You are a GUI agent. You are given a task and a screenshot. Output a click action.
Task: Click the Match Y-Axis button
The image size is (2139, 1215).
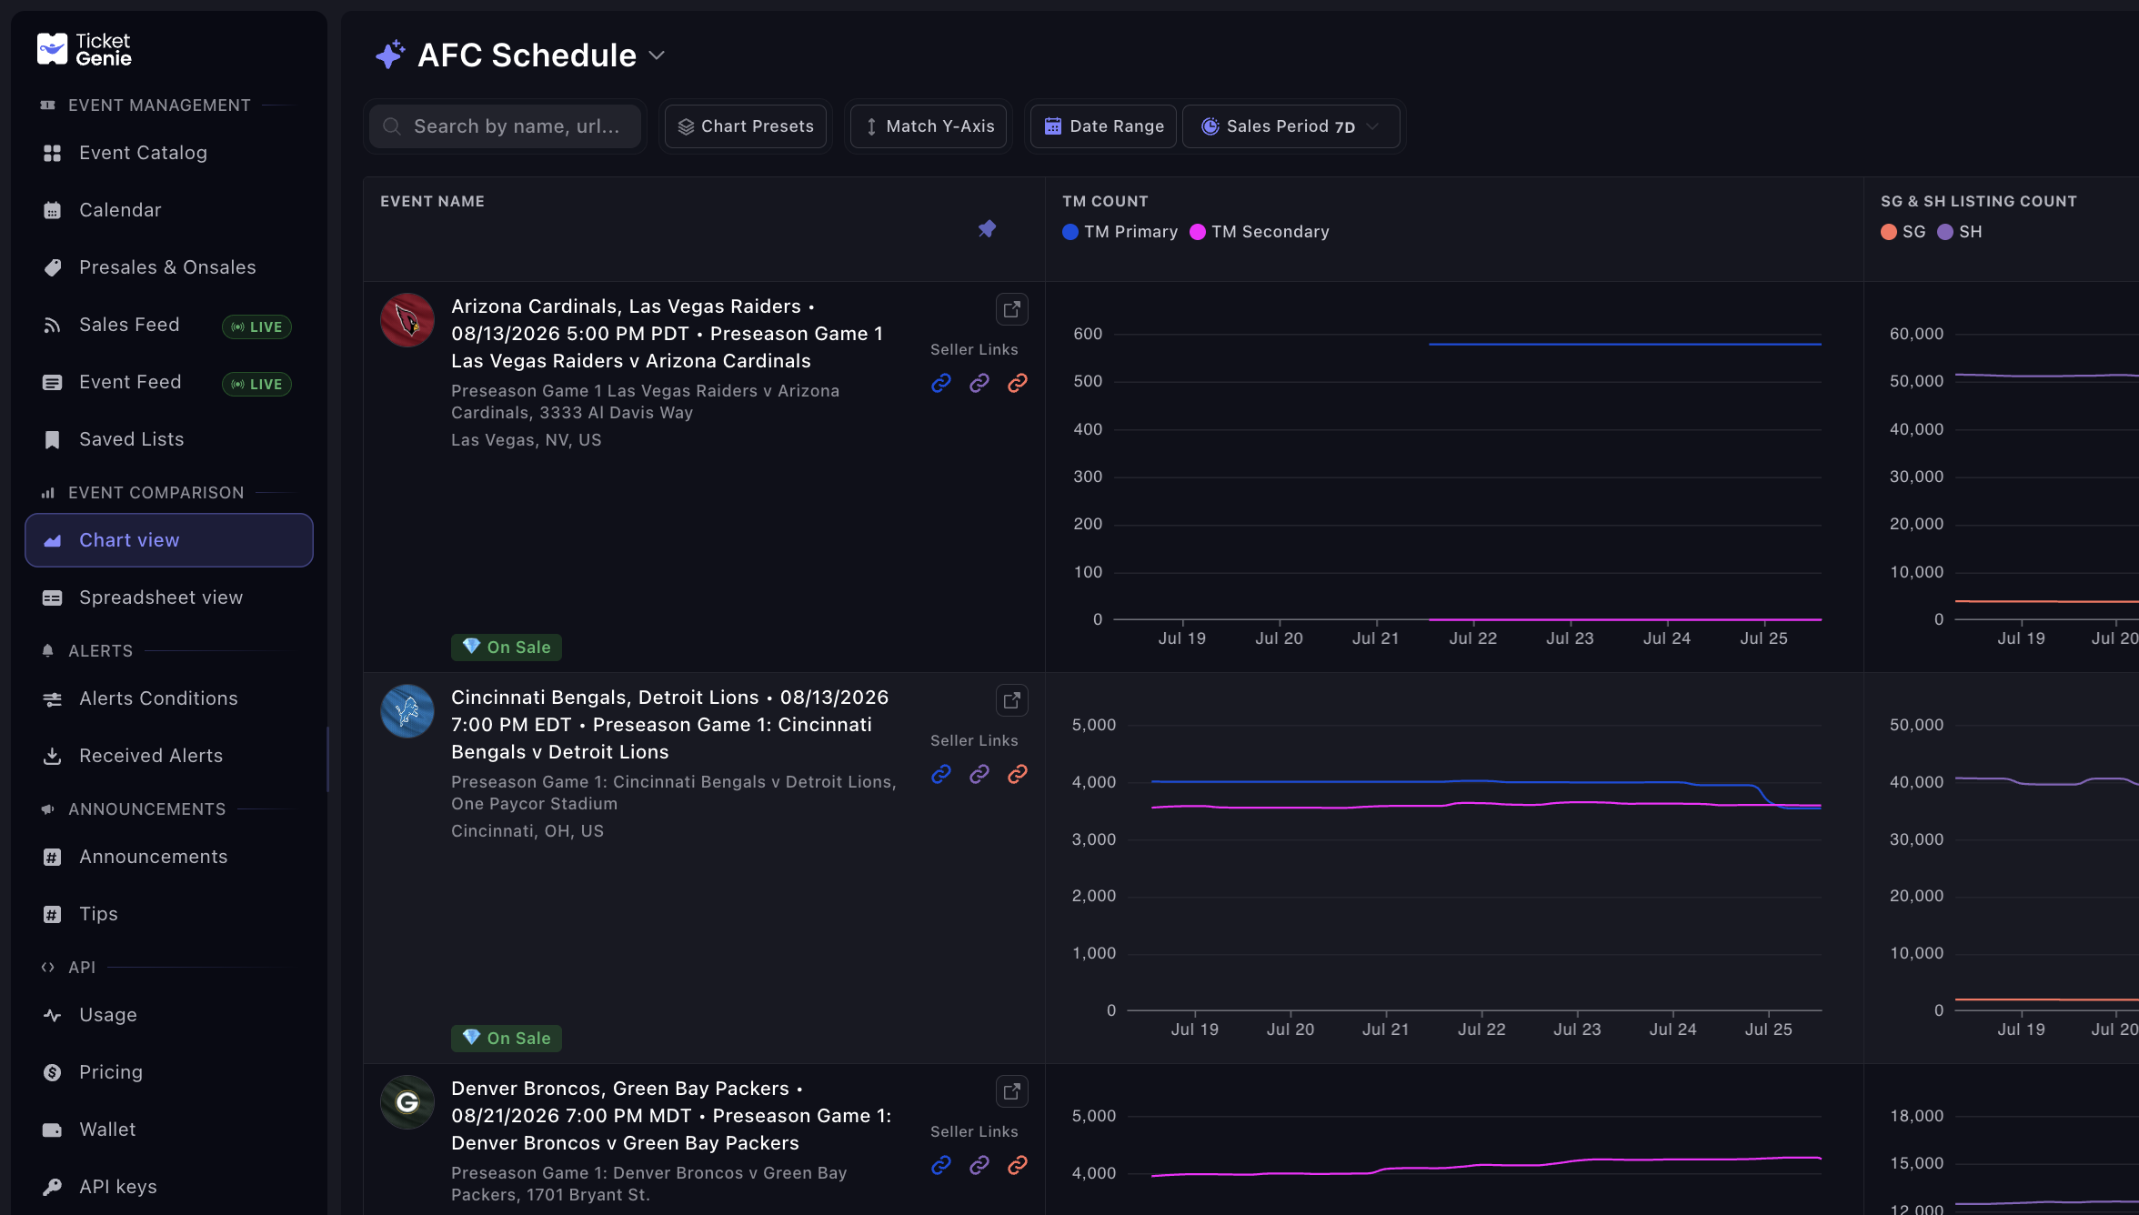point(929,126)
